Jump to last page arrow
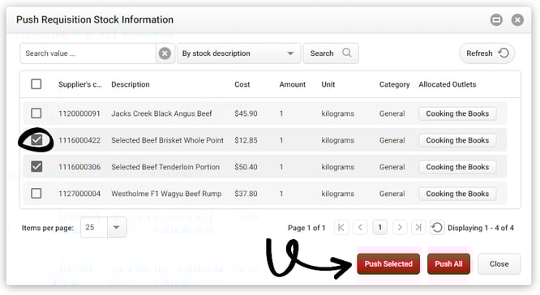The height and width of the screenshot is (295, 540). click(x=418, y=228)
